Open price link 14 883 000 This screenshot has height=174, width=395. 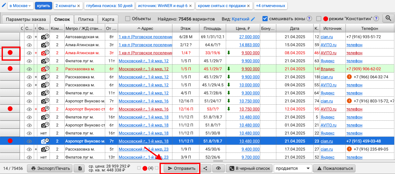250,45
